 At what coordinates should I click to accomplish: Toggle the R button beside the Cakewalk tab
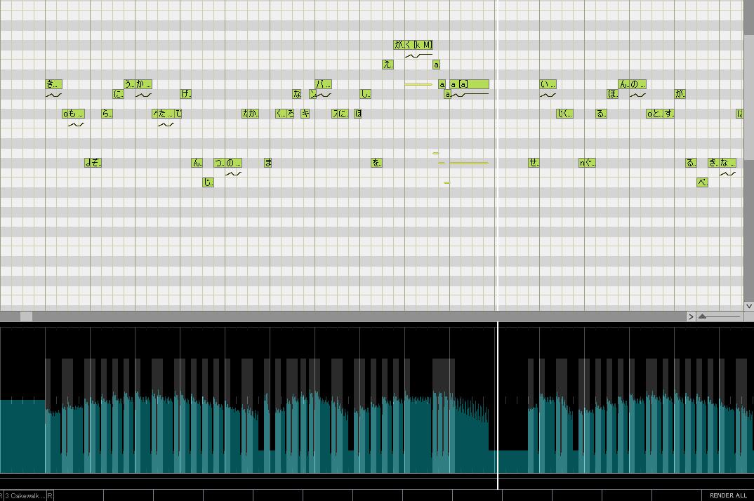(x=50, y=495)
